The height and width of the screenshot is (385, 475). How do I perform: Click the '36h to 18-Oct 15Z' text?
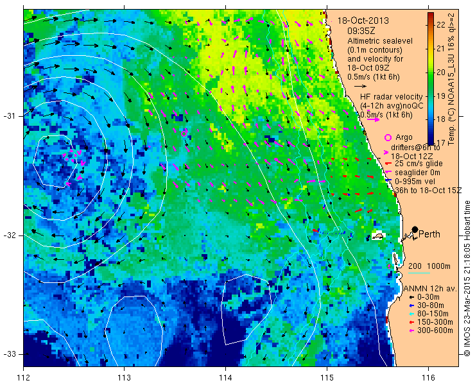click(428, 191)
